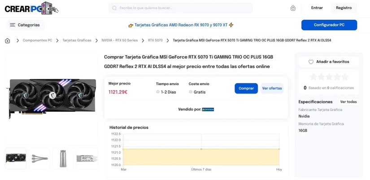Click the Entrar login link
This screenshot has height=180, width=370.
point(317,8)
